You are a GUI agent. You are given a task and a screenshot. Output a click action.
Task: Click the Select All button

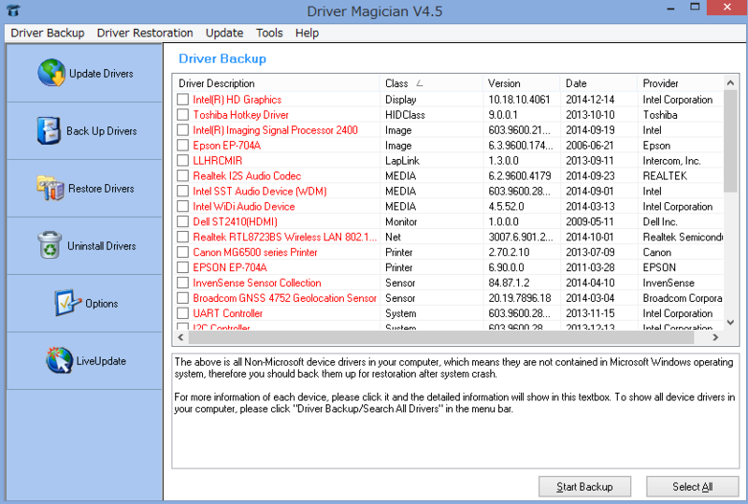pyautogui.click(x=692, y=486)
